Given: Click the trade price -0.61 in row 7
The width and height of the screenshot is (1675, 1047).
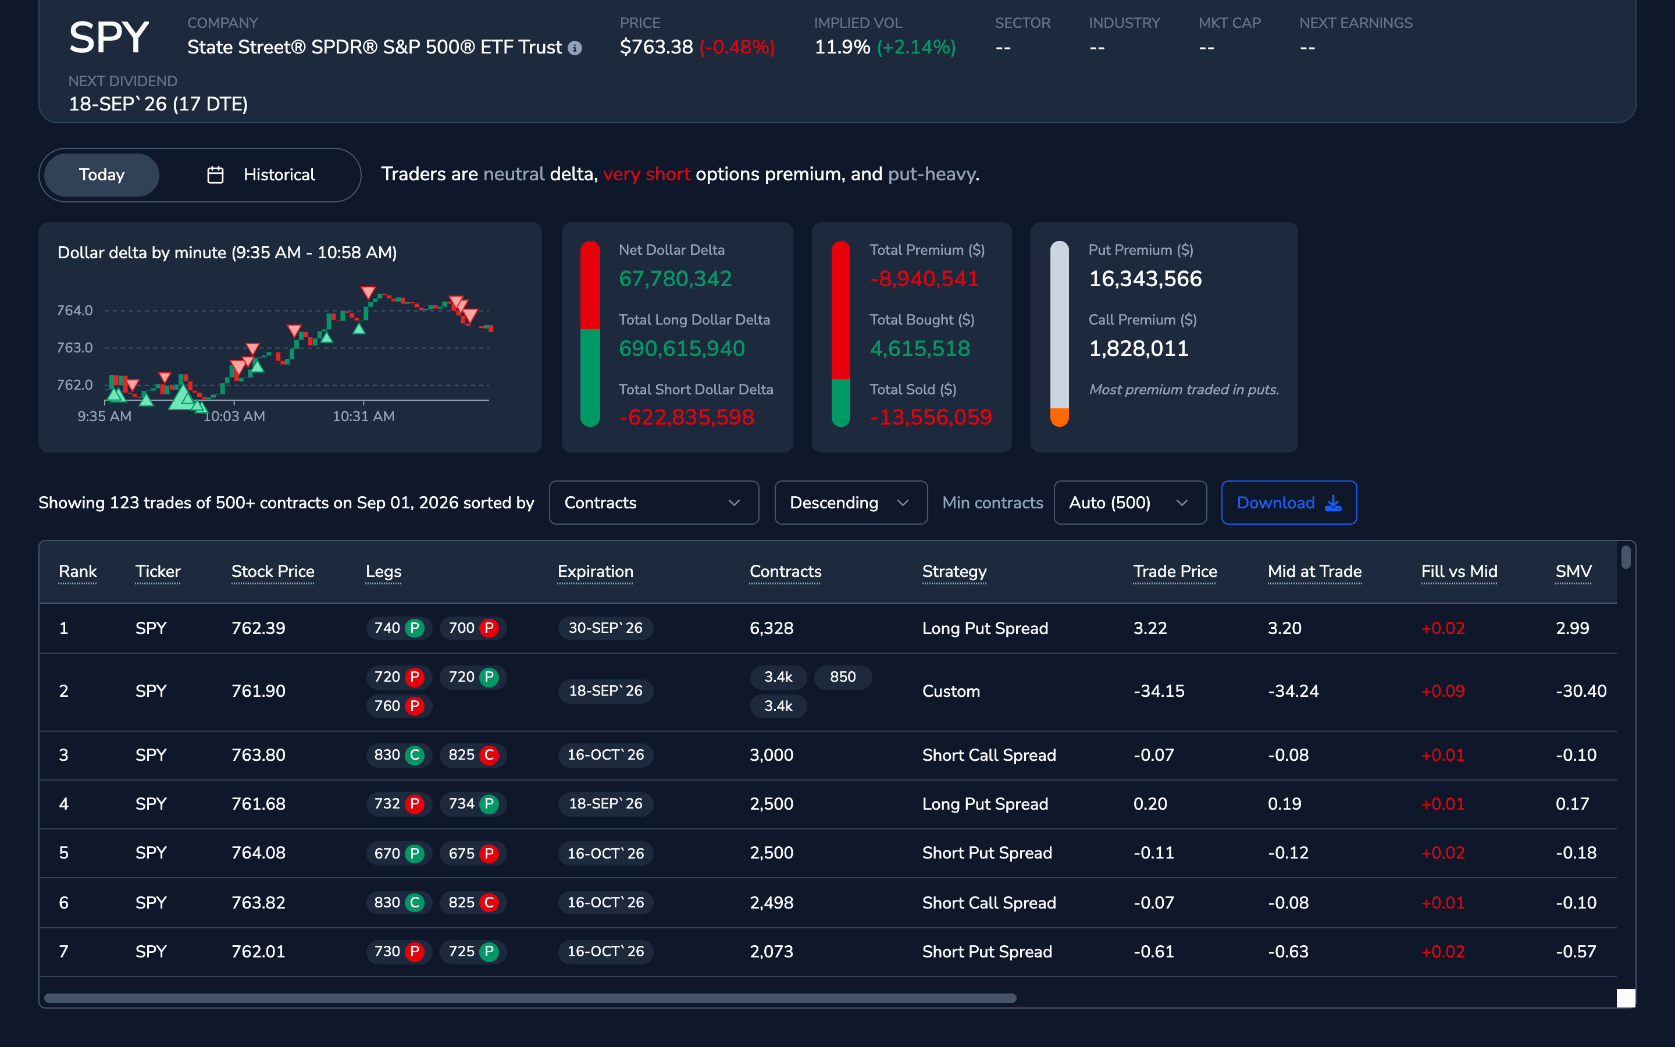Looking at the screenshot, I should (x=1153, y=952).
